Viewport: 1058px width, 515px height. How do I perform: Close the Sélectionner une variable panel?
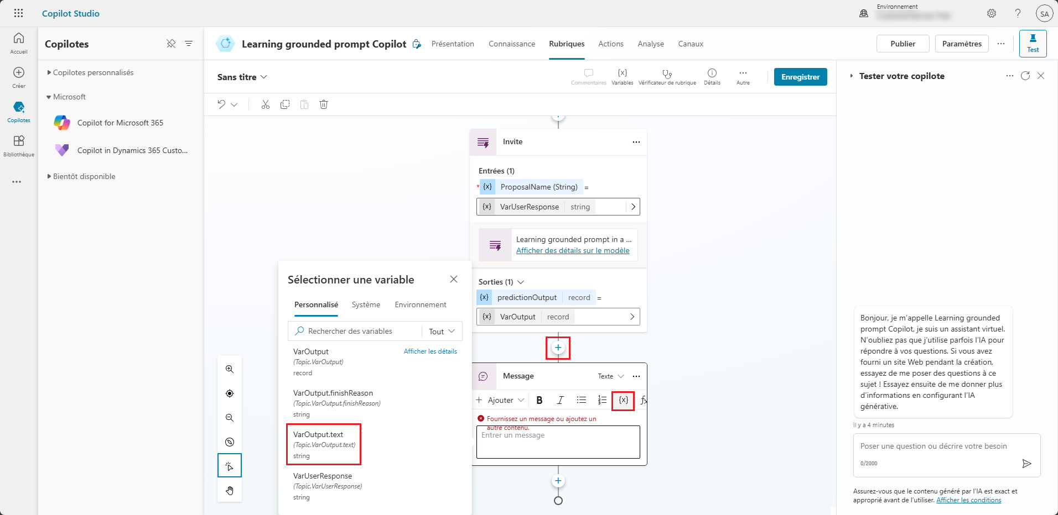(454, 279)
